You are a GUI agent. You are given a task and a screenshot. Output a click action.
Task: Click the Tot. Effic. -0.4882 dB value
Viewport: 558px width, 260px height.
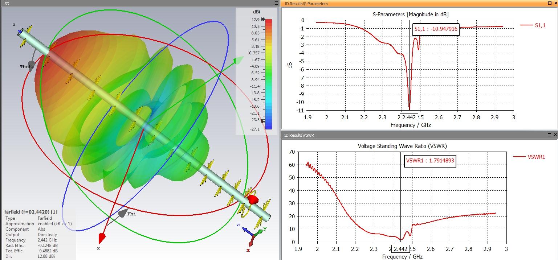tap(47, 251)
